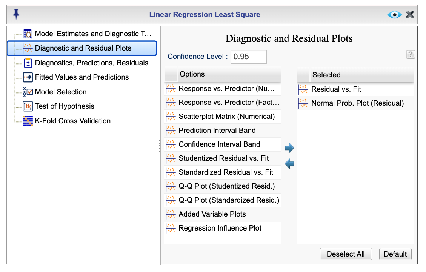Click the icon beside Standardized Residual vs. Fit
This screenshot has width=426, height=272.
(171, 172)
